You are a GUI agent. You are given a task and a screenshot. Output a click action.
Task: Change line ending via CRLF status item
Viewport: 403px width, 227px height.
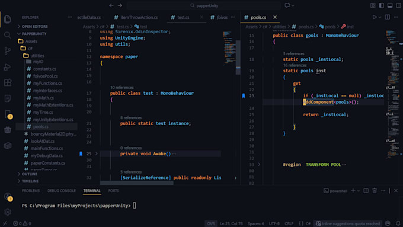coord(289,223)
